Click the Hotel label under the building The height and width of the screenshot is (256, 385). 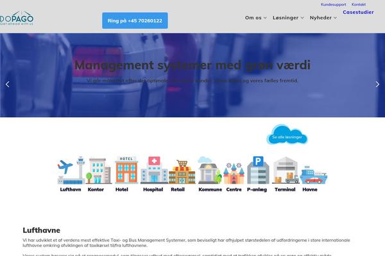122,189
